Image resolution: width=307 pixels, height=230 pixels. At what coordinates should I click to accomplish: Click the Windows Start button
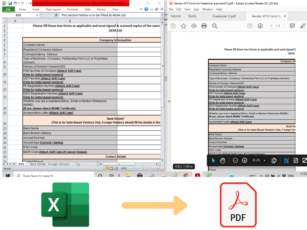(8, 175)
